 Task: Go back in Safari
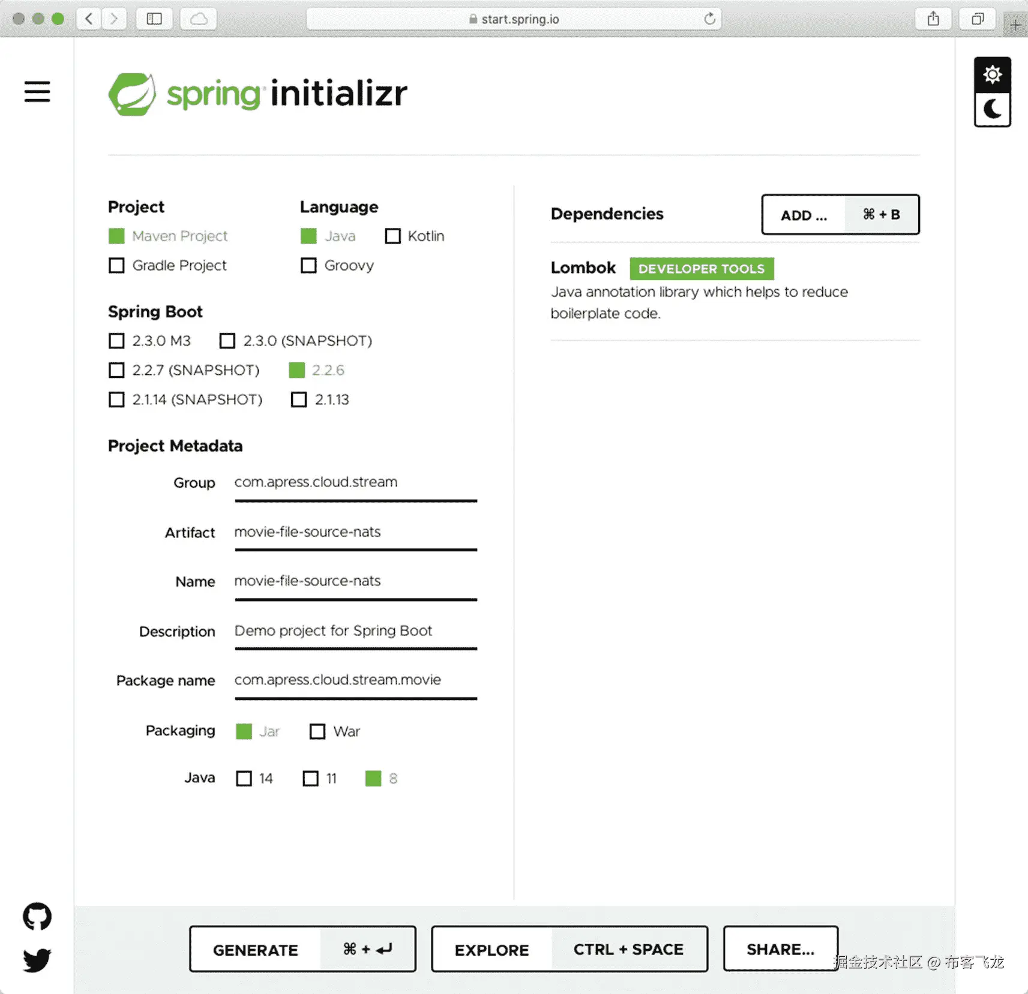(89, 19)
